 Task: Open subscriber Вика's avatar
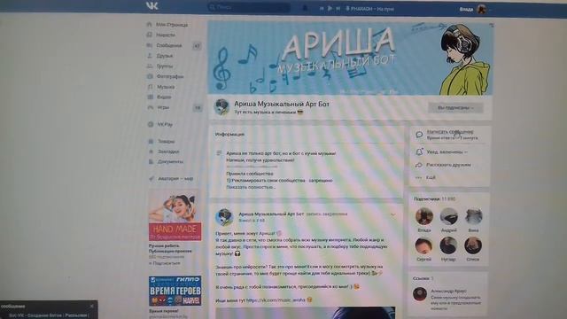click(473, 216)
